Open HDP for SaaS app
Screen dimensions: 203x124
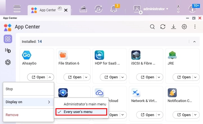111,77
